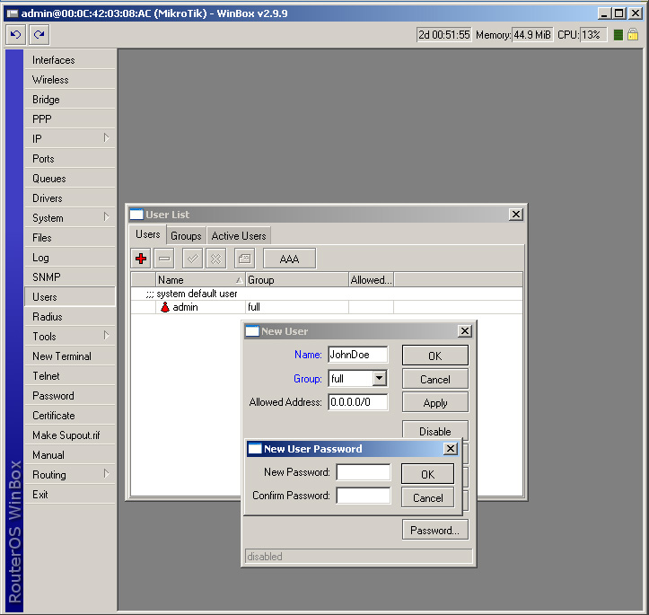
Task: Open the Group dropdown arrow
Action: pyautogui.click(x=379, y=378)
